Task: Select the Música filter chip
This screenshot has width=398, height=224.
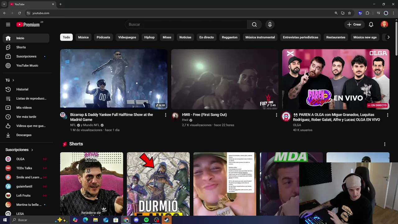Action: (83, 37)
